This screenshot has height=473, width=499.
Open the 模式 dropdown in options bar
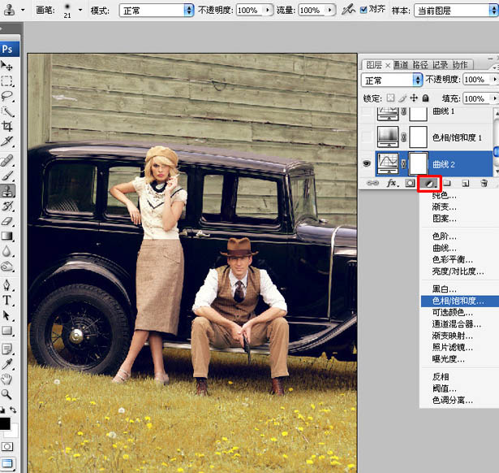click(x=156, y=11)
